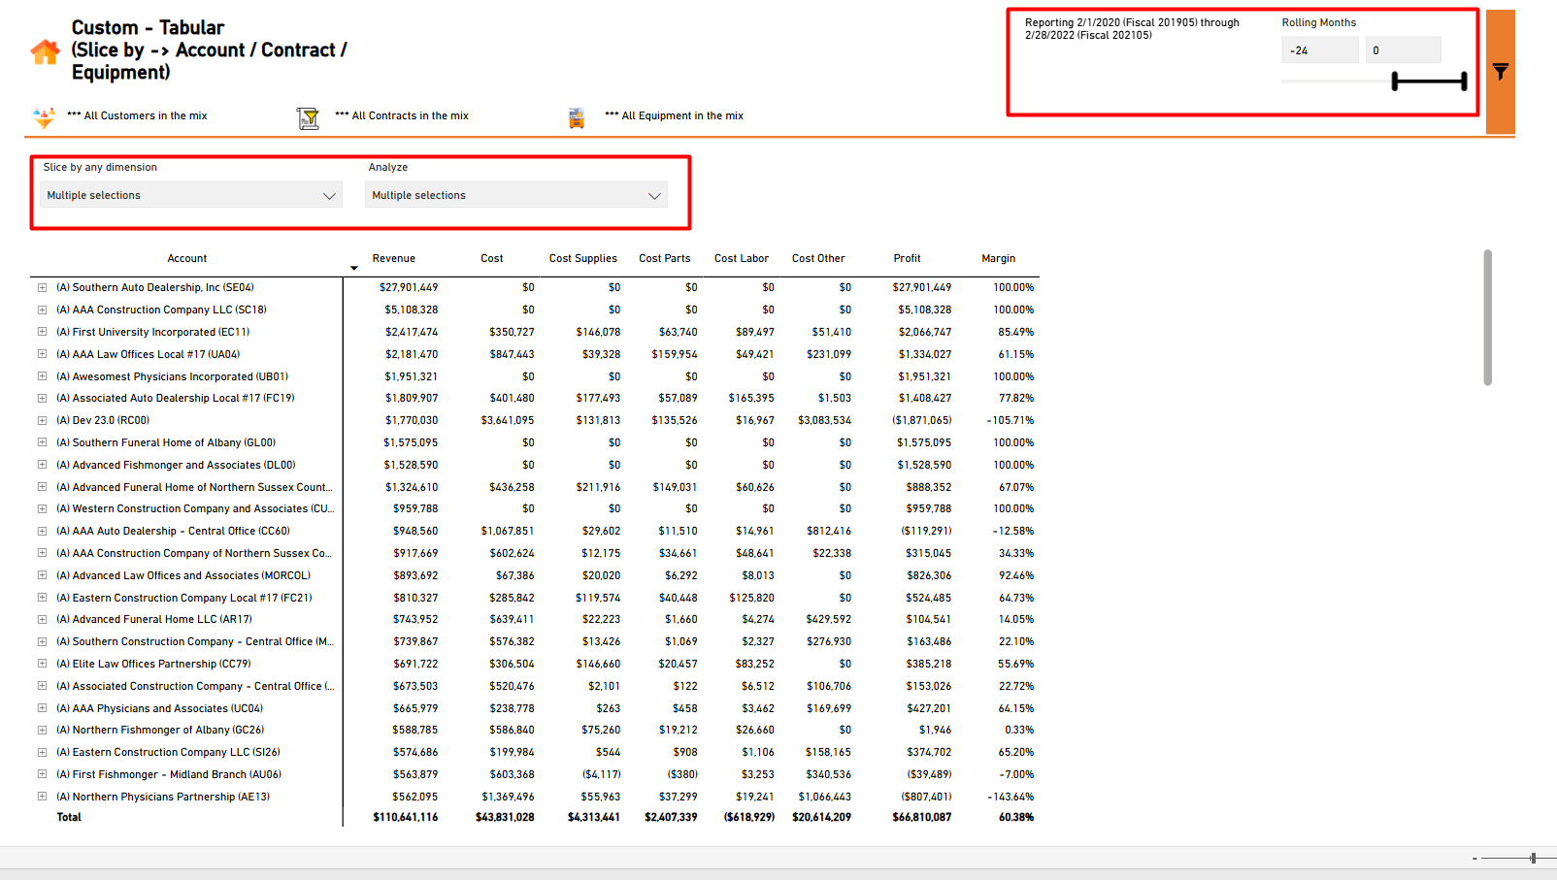Expand Elite Law Offices Partnership (CC79) row

coord(43,664)
